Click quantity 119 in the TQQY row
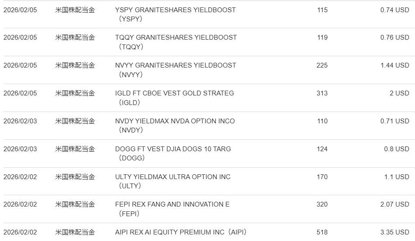Image resolution: width=415 pixels, height=241 pixels. 322,37
